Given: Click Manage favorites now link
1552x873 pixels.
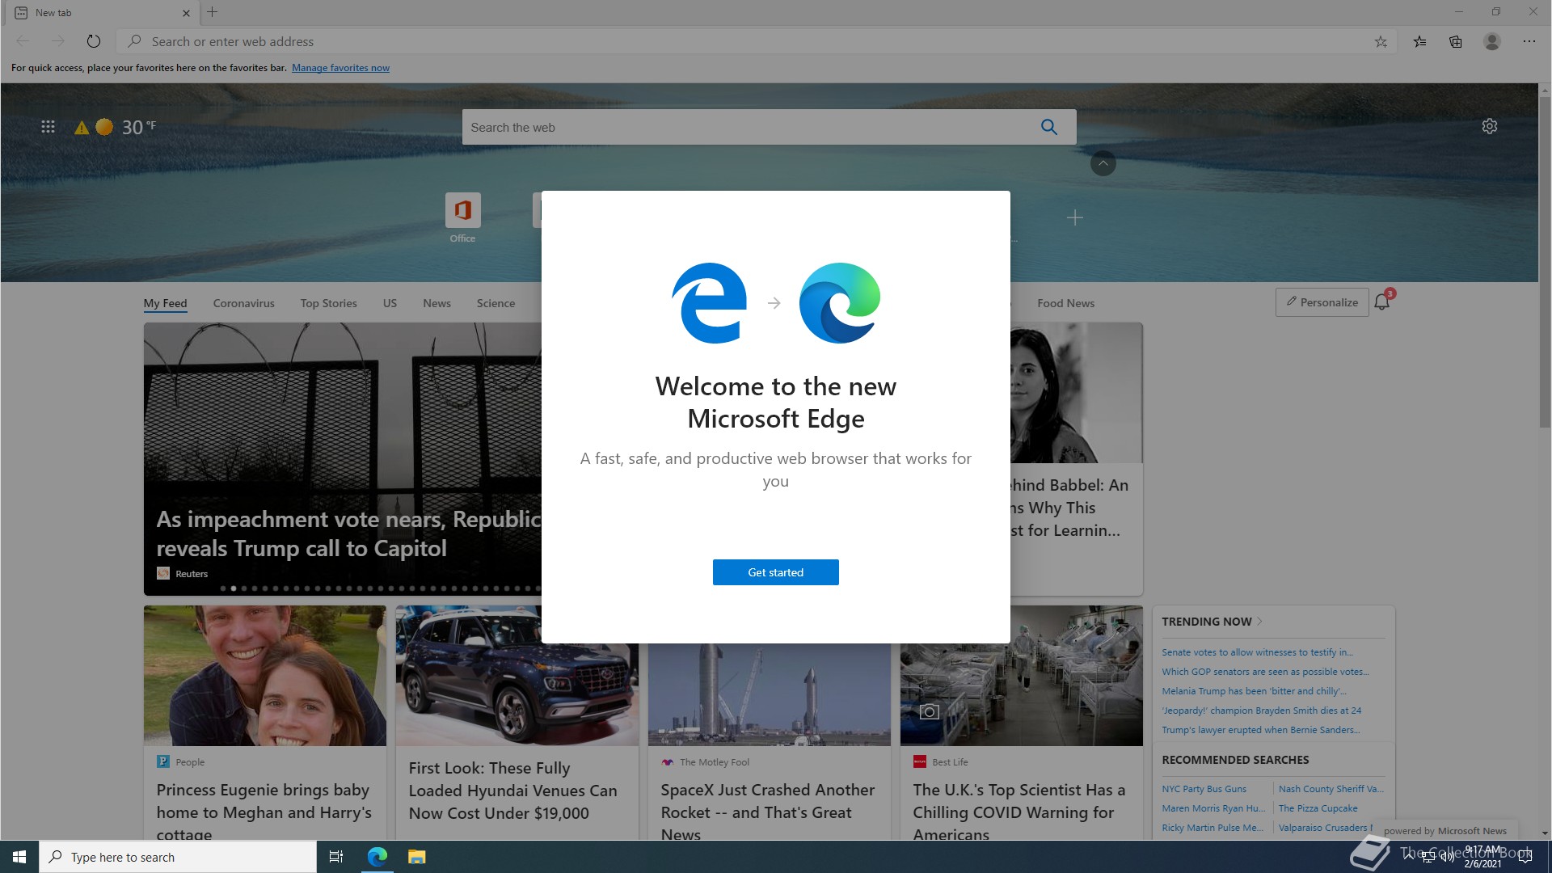Looking at the screenshot, I should [x=340, y=68].
